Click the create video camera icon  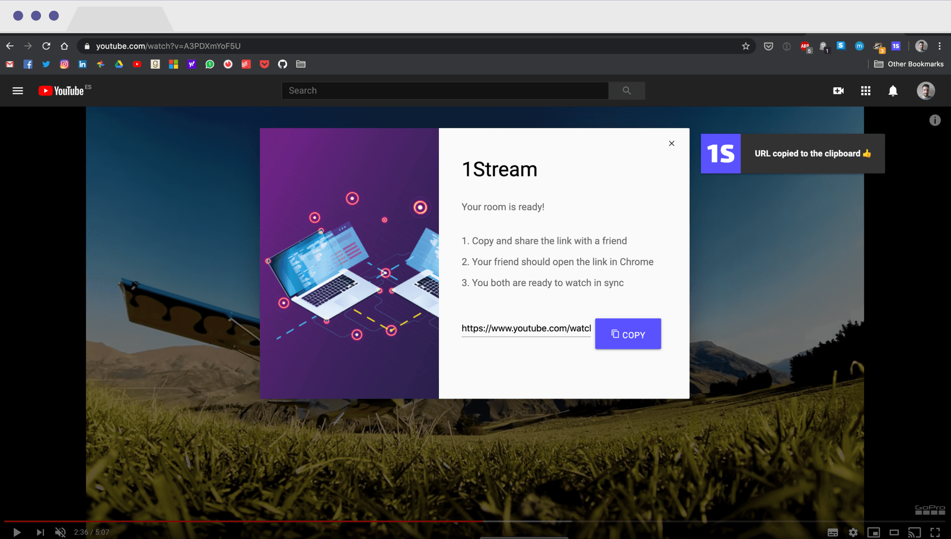click(838, 91)
